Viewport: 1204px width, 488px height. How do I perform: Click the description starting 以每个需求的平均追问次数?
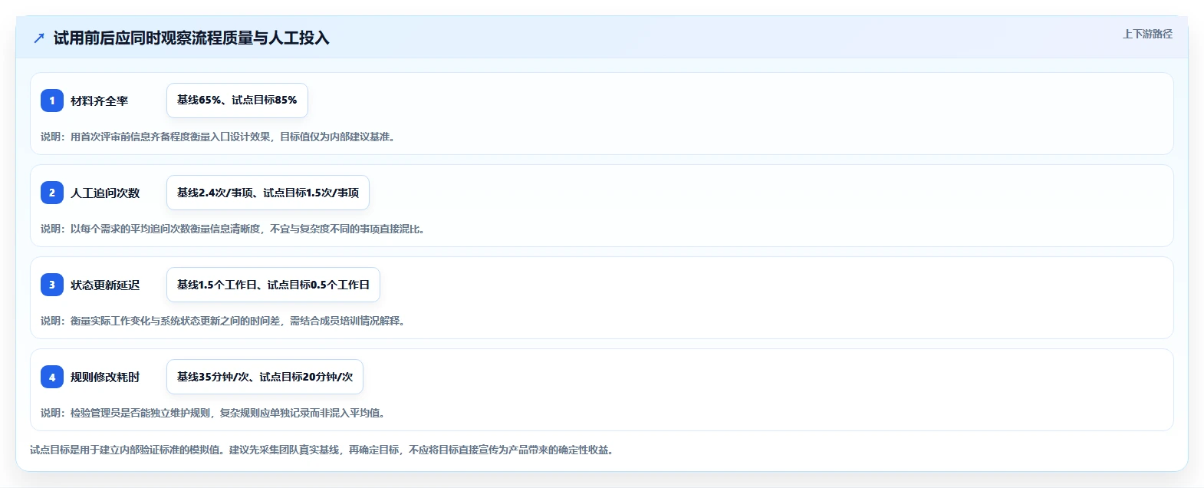(233, 229)
